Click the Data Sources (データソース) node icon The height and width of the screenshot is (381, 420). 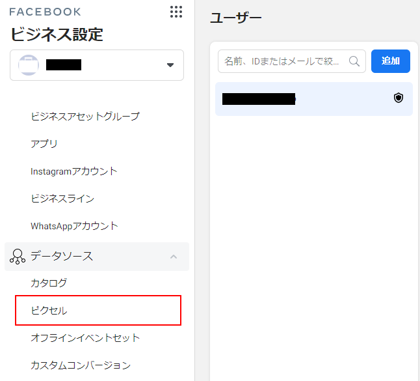[18, 257]
